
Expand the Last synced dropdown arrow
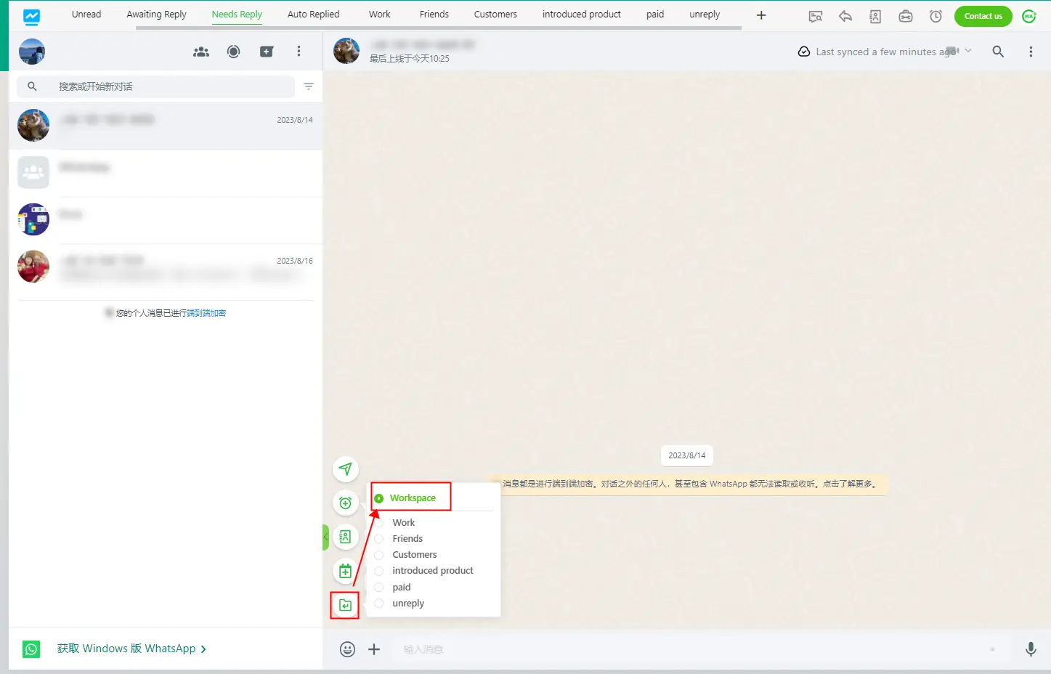click(967, 52)
